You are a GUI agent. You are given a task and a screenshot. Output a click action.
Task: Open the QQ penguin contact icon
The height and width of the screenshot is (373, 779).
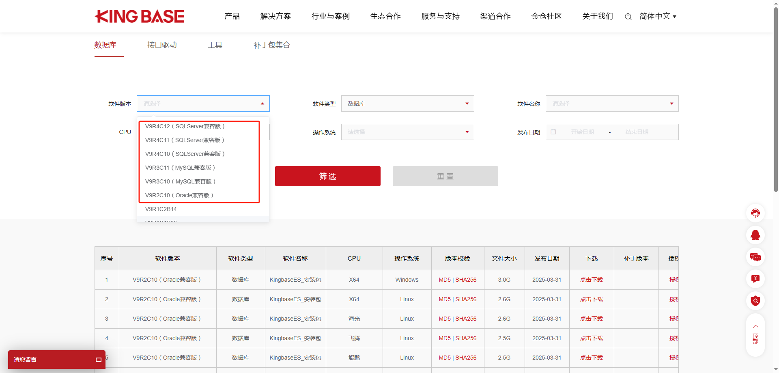tap(755, 235)
